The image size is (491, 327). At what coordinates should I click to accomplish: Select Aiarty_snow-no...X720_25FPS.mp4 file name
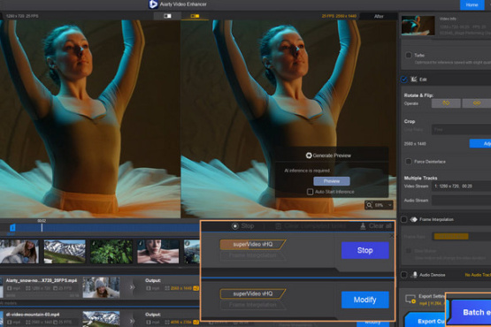coord(42,280)
